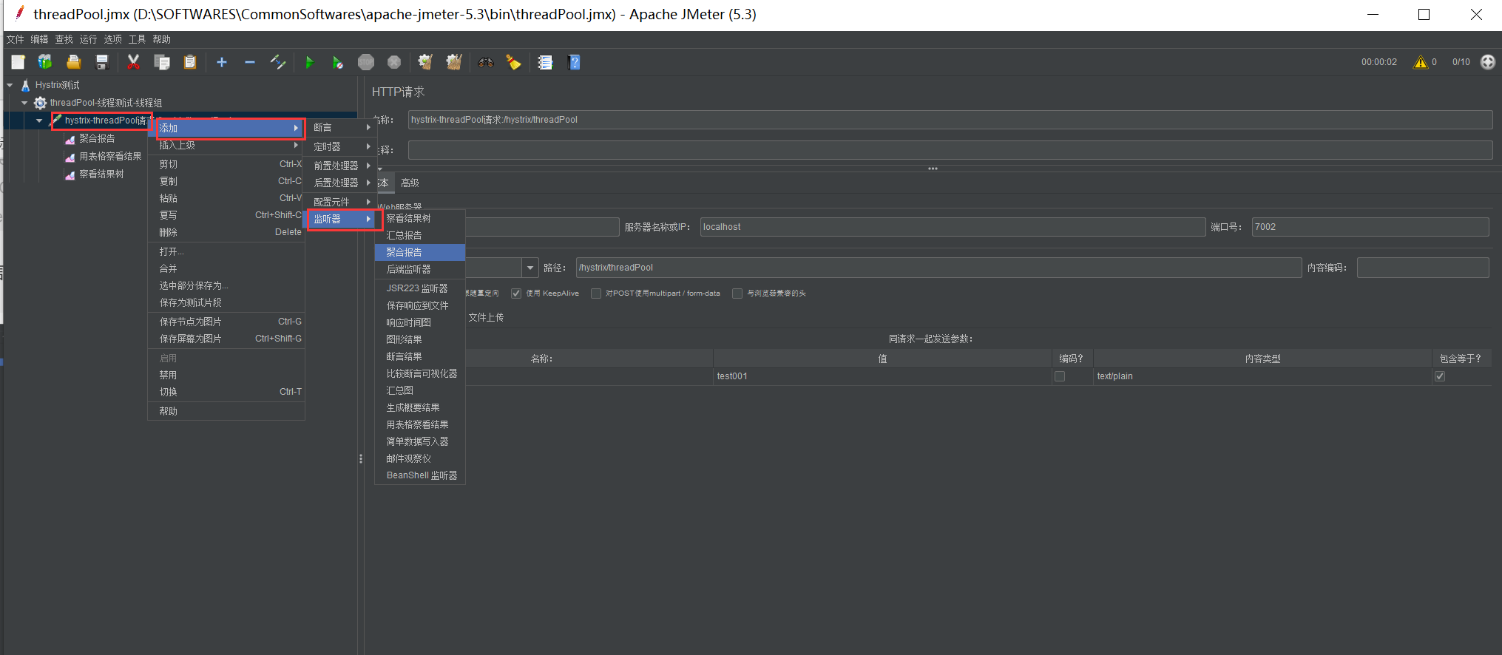Expand 前置处理器 submenu
The image size is (1502, 655).
341,166
